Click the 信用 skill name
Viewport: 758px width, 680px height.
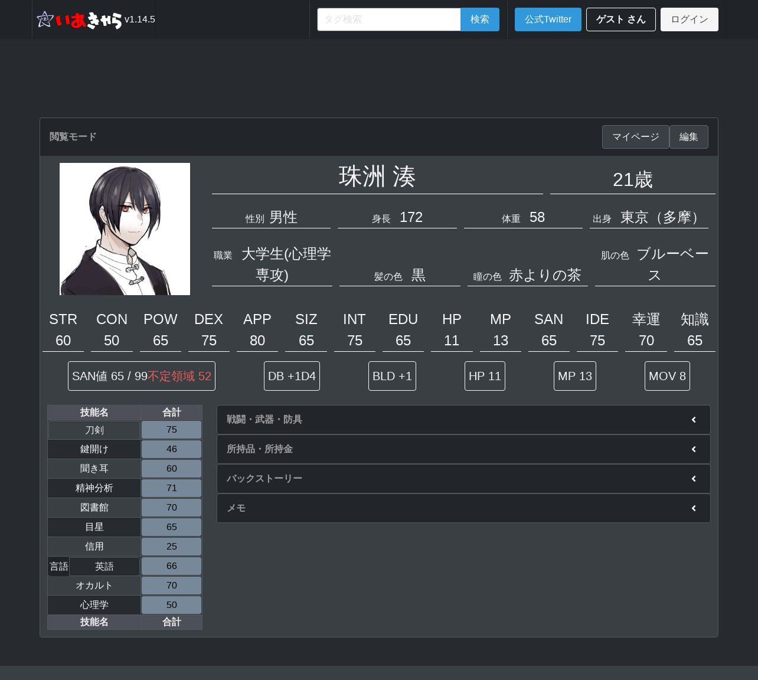tap(94, 547)
